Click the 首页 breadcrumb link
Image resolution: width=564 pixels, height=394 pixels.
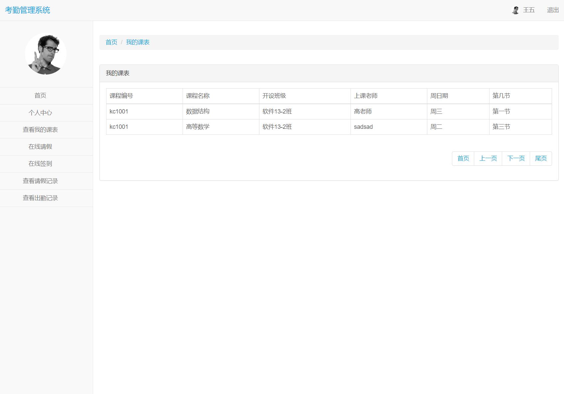coord(111,42)
